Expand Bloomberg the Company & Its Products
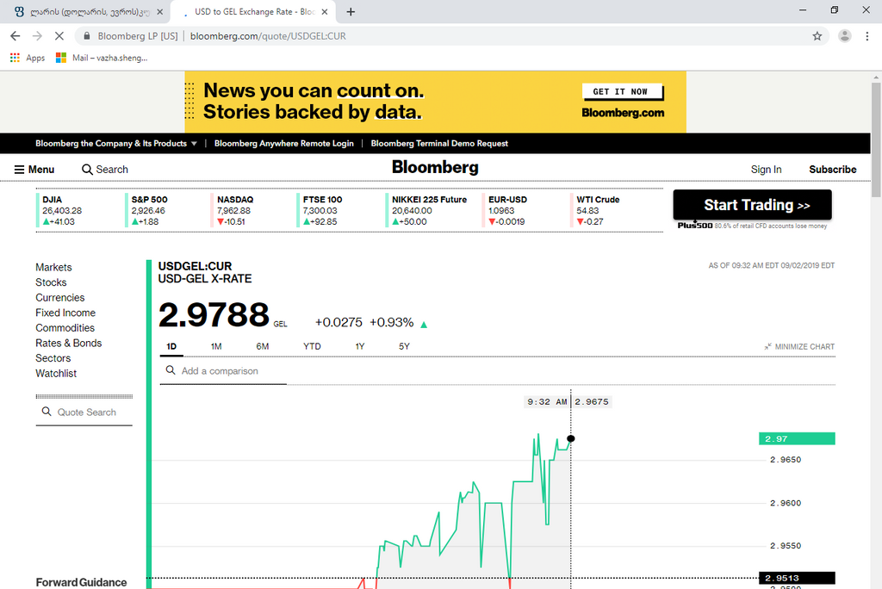 pyautogui.click(x=116, y=144)
